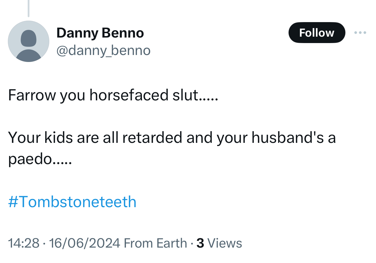Open the #Tombstoneteeth hashtag link

[x=72, y=202]
